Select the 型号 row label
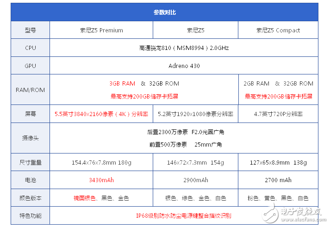Screen dimensions: 330x227 [30, 30]
